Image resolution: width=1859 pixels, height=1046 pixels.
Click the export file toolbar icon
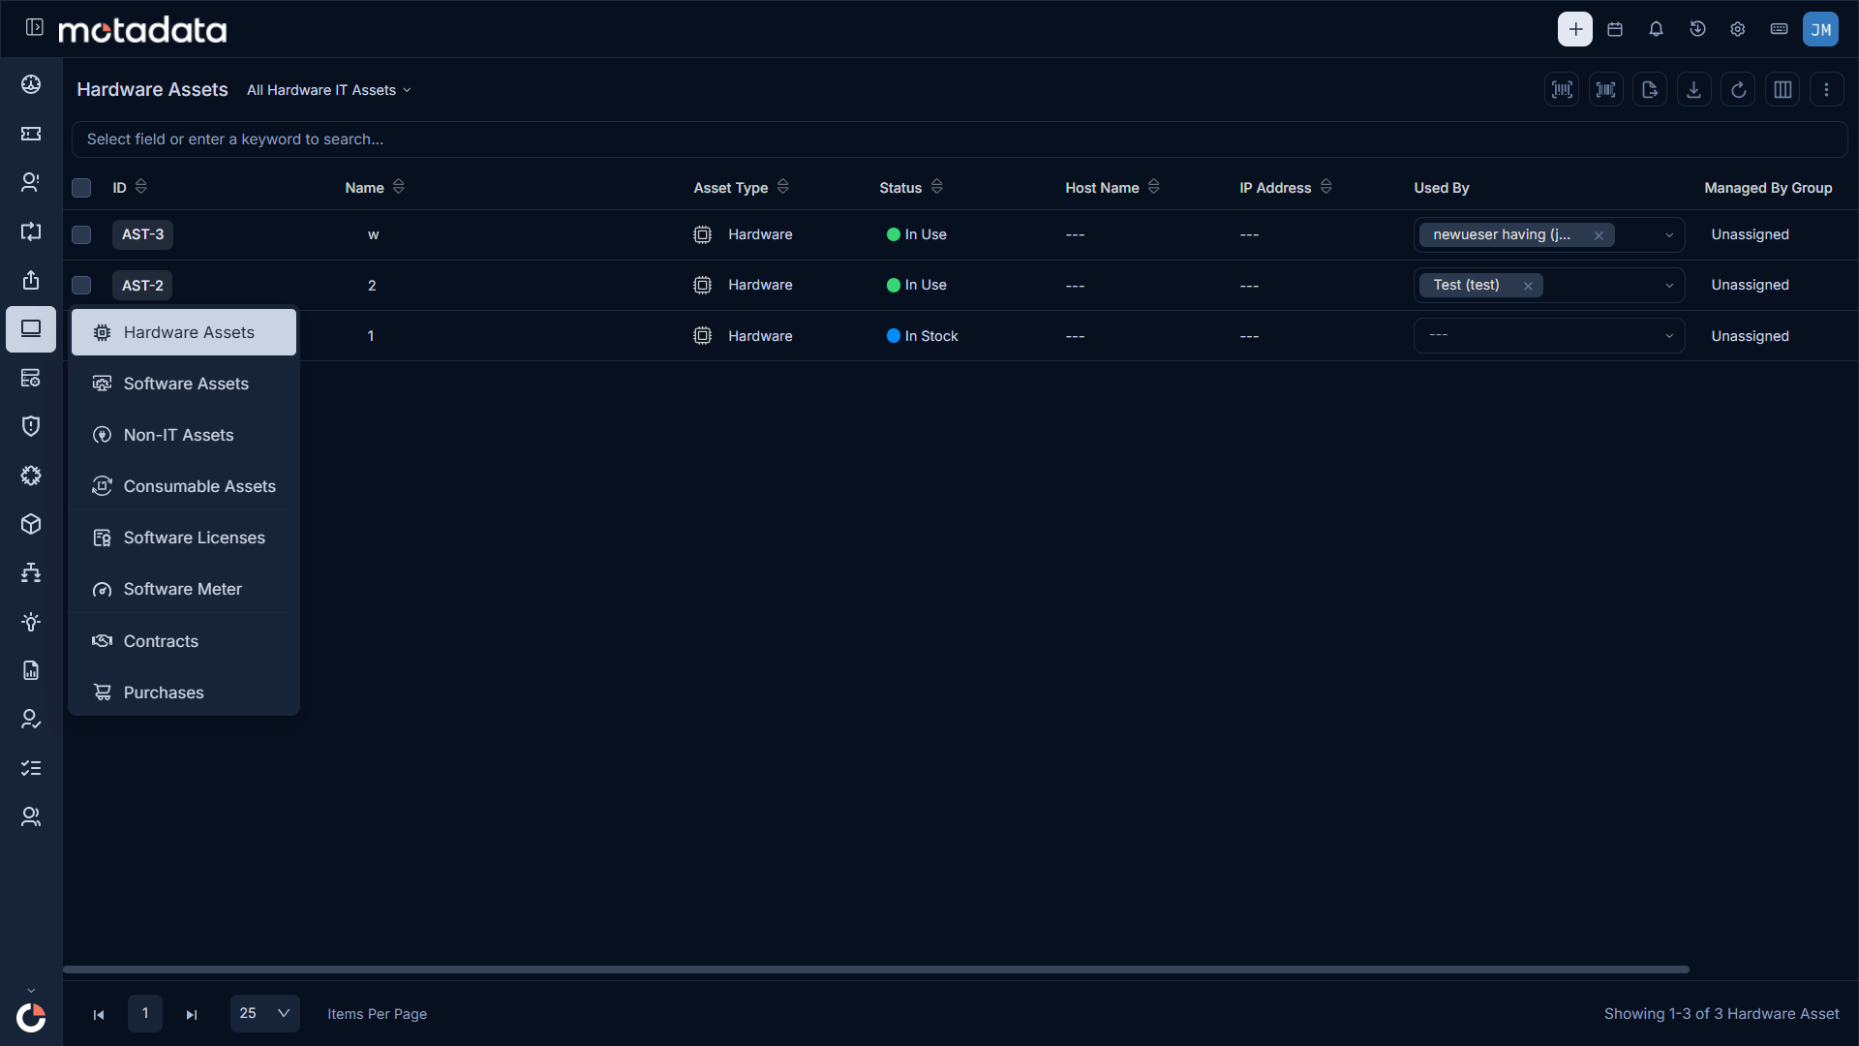click(1650, 89)
